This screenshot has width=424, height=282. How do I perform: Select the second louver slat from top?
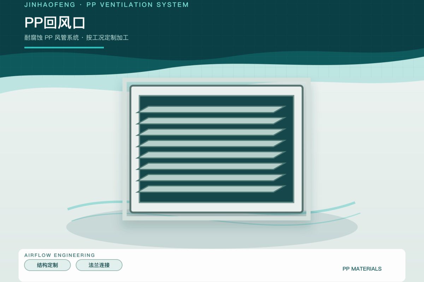tap(211, 121)
